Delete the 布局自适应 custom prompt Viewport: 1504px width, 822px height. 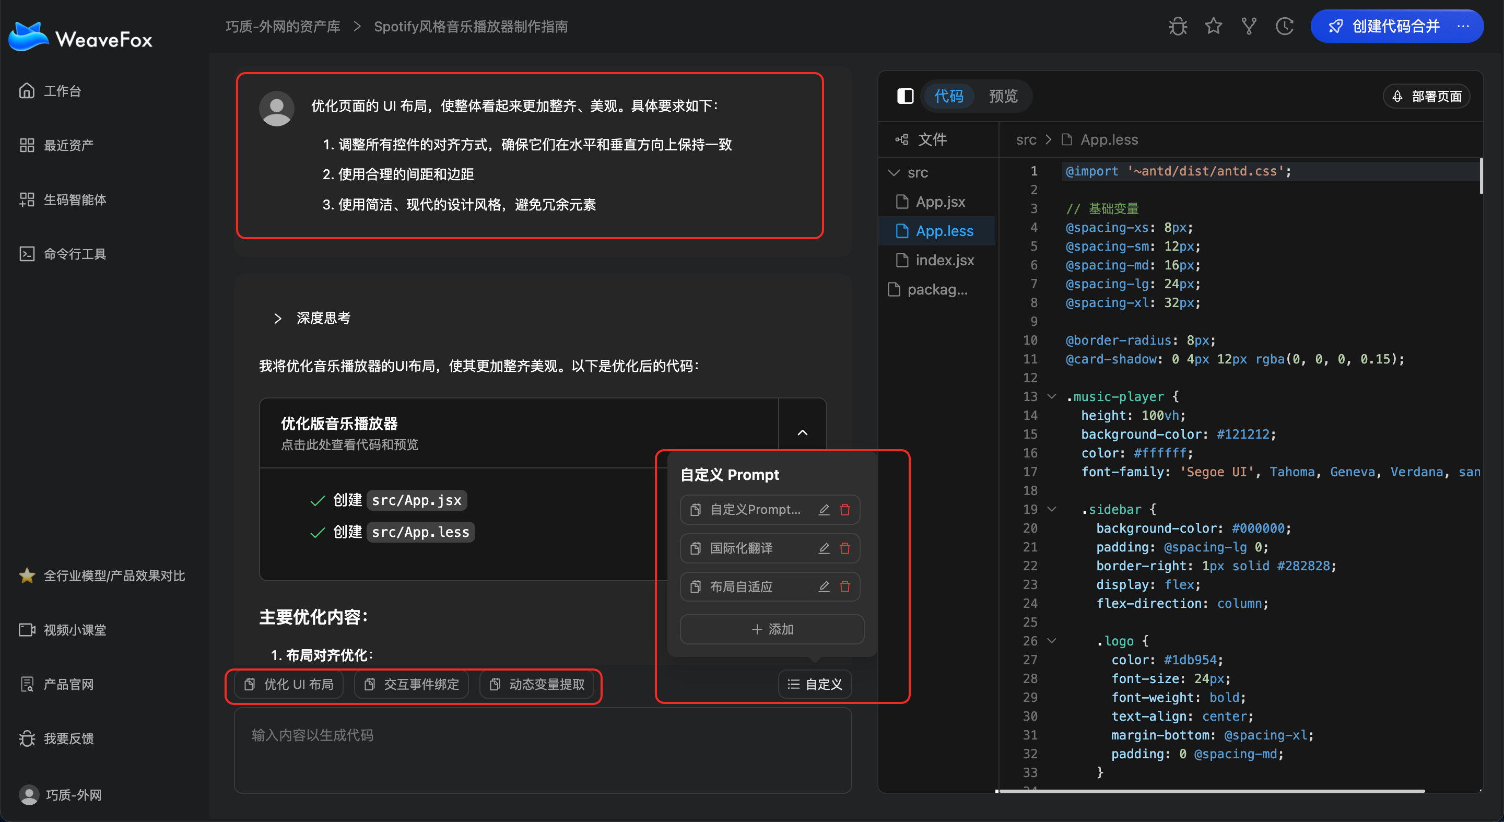coord(845,586)
